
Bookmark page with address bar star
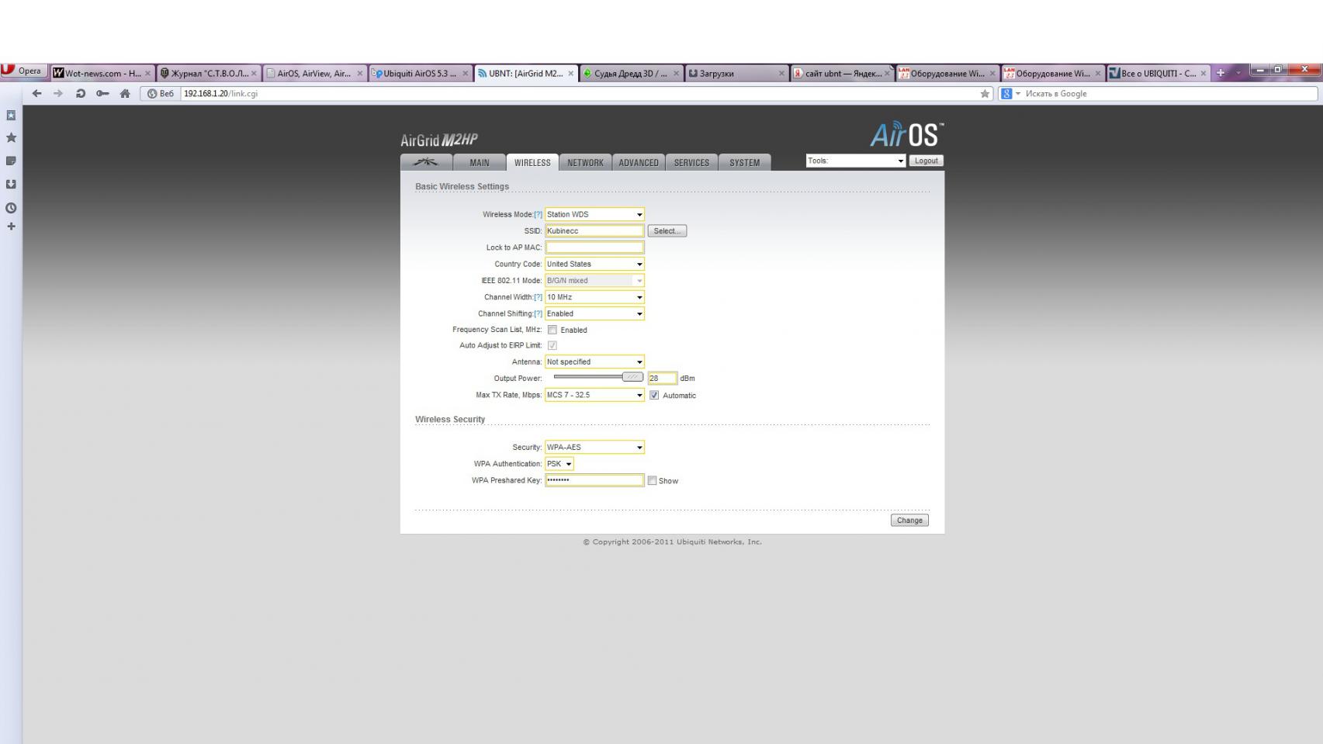point(985,94)
